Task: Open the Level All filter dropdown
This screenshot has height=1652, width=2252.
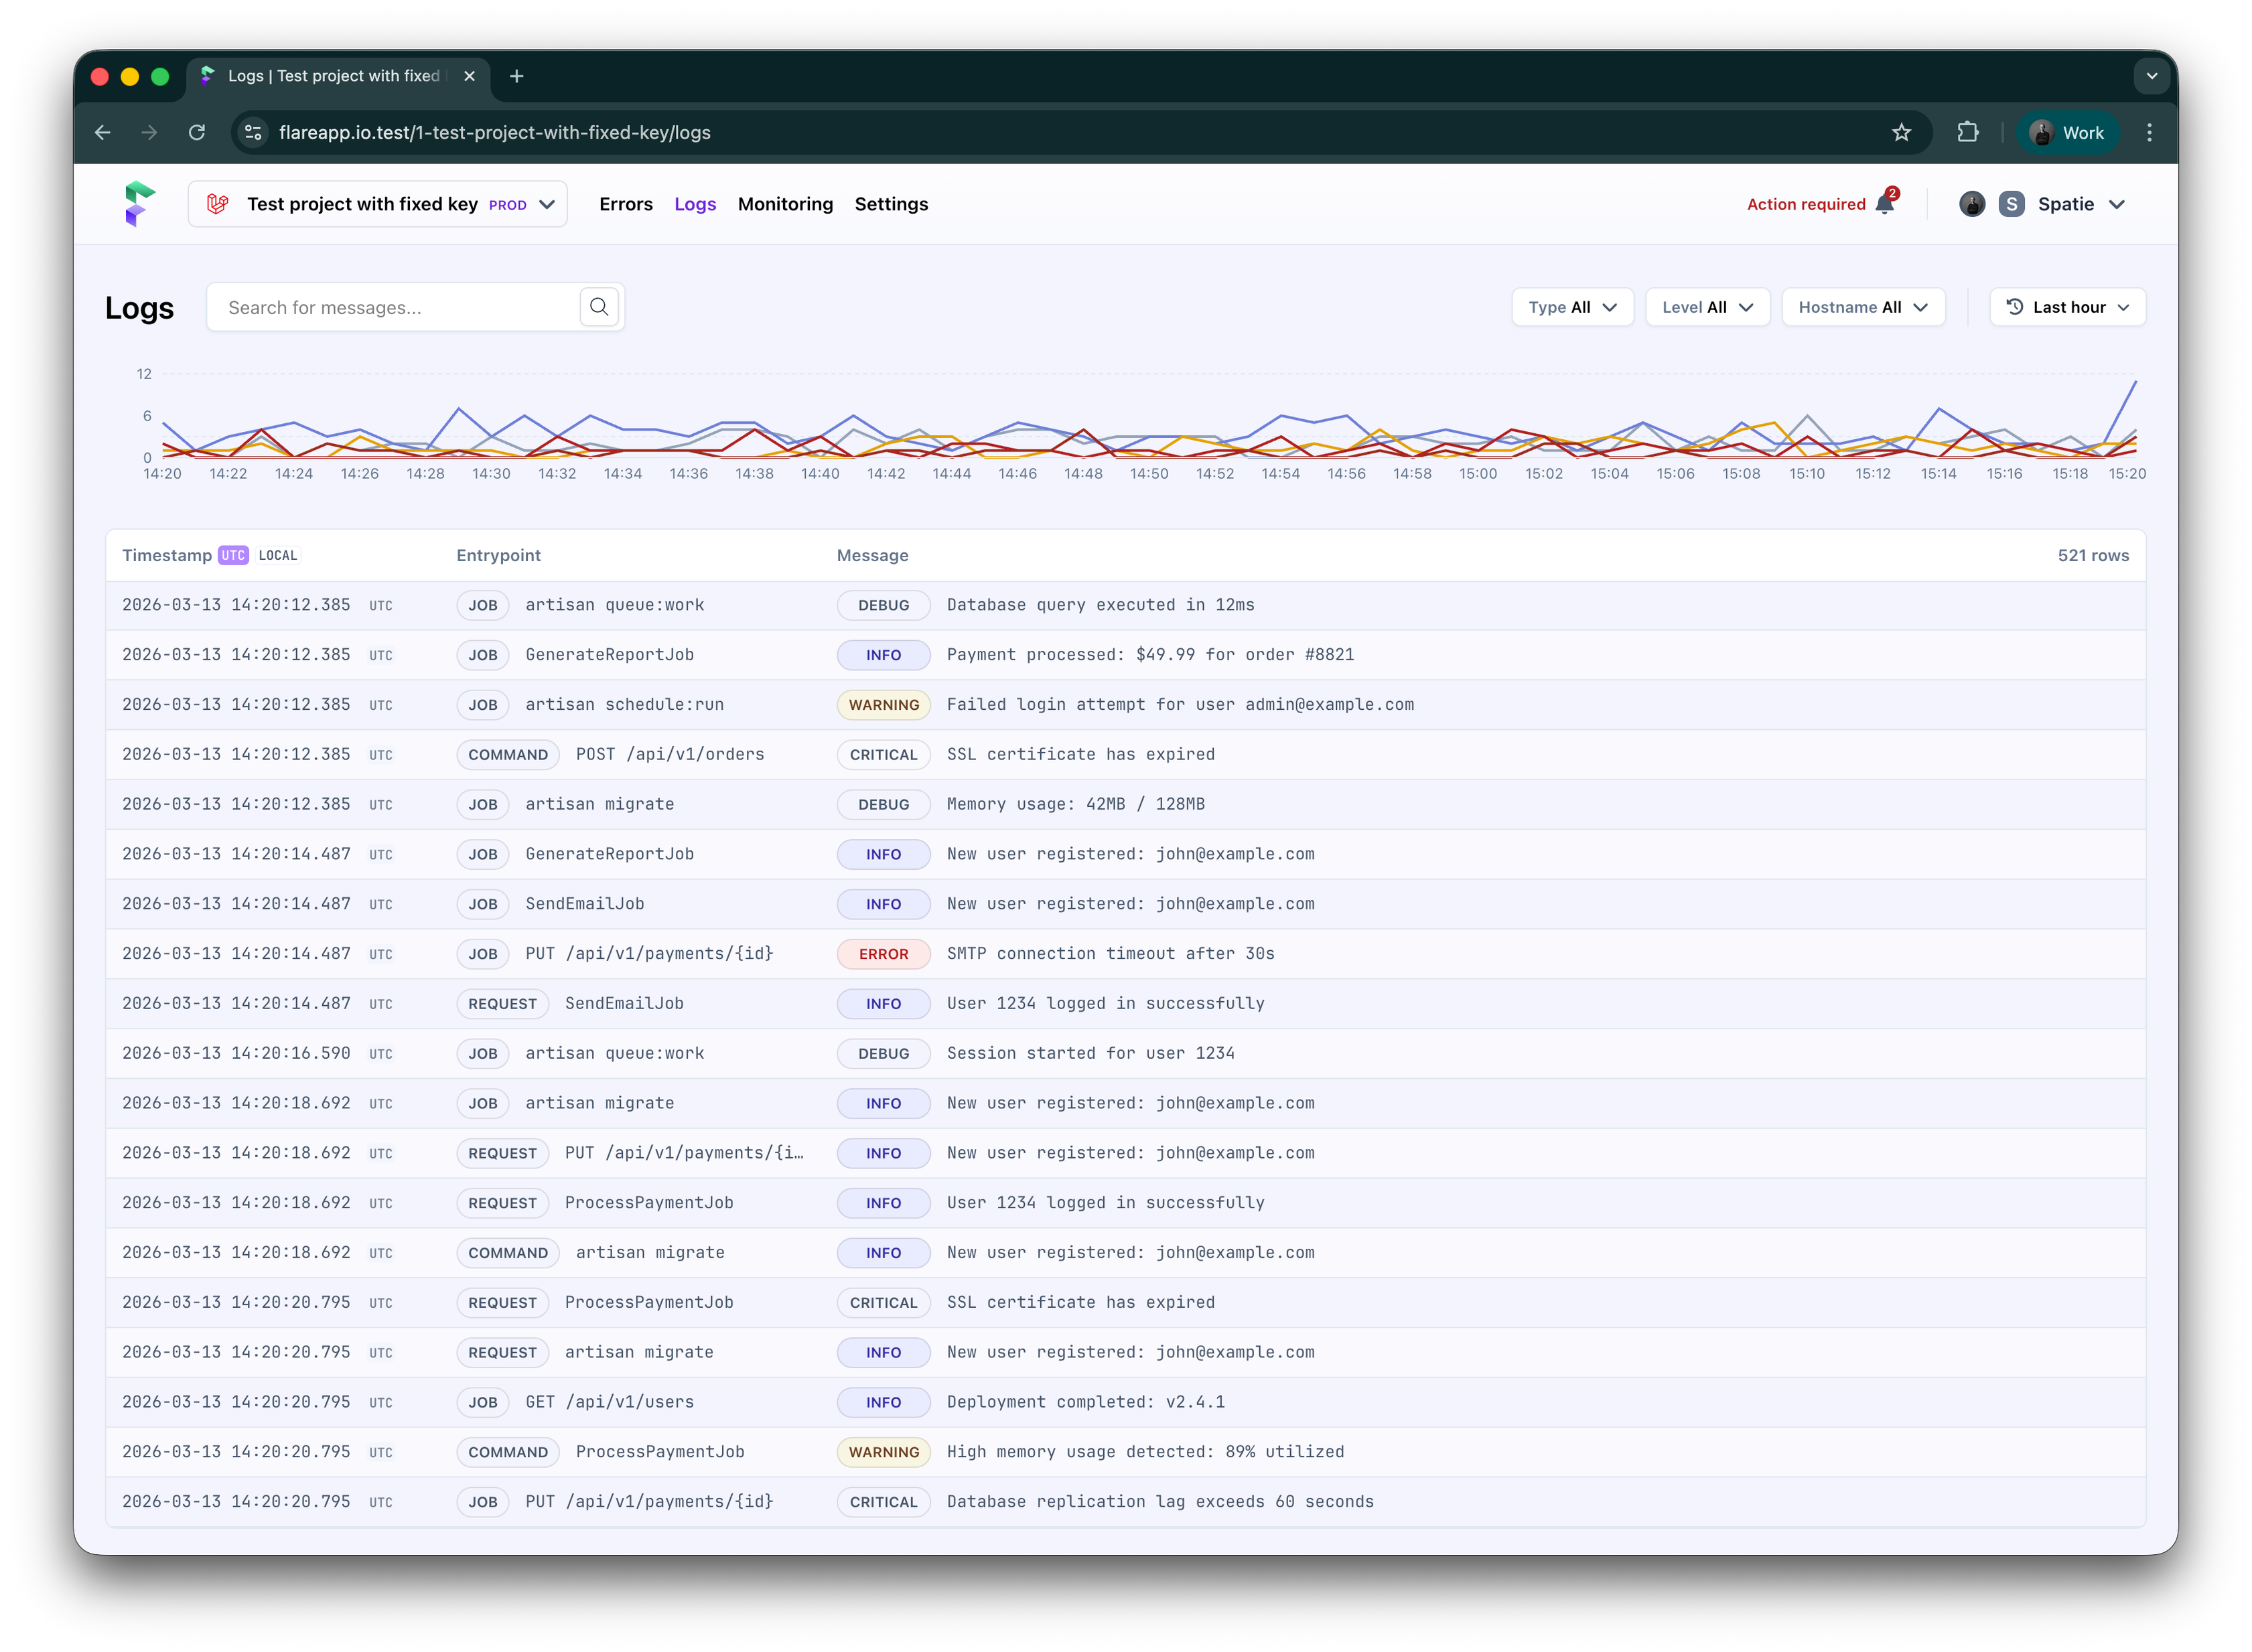Action: coord(1707,307)
